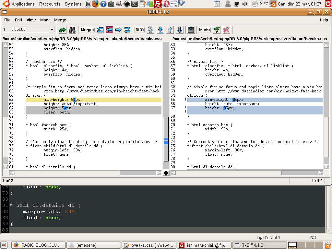Select merge choice left only
This screenshot has width=332, height=249.
click(109, 30)
